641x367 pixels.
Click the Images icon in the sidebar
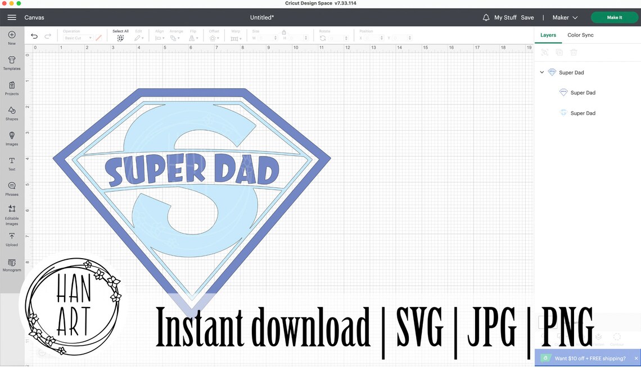click(11, 137)
